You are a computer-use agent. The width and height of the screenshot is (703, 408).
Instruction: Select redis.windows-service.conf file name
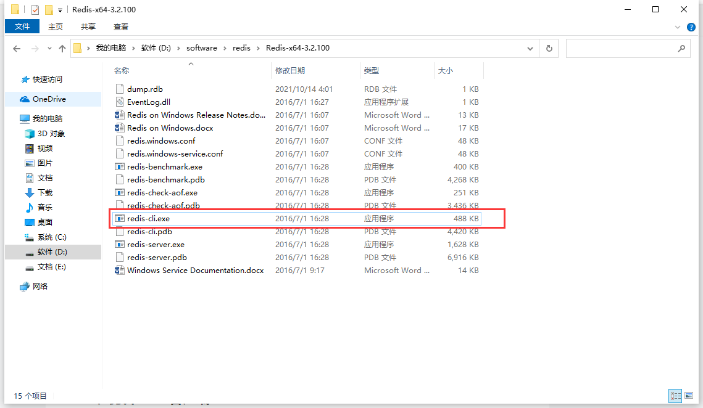(175, 153)
